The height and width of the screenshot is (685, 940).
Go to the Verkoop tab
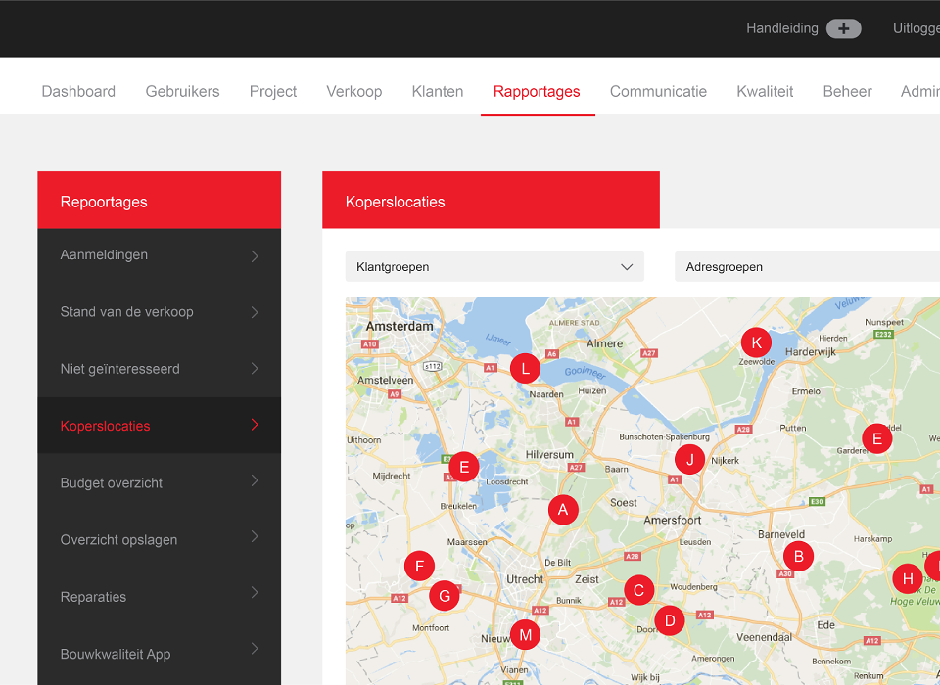(353, 91)
